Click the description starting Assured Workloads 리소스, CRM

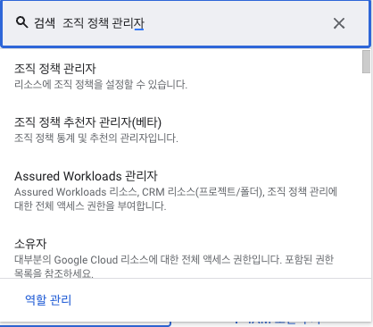[176, 198]
